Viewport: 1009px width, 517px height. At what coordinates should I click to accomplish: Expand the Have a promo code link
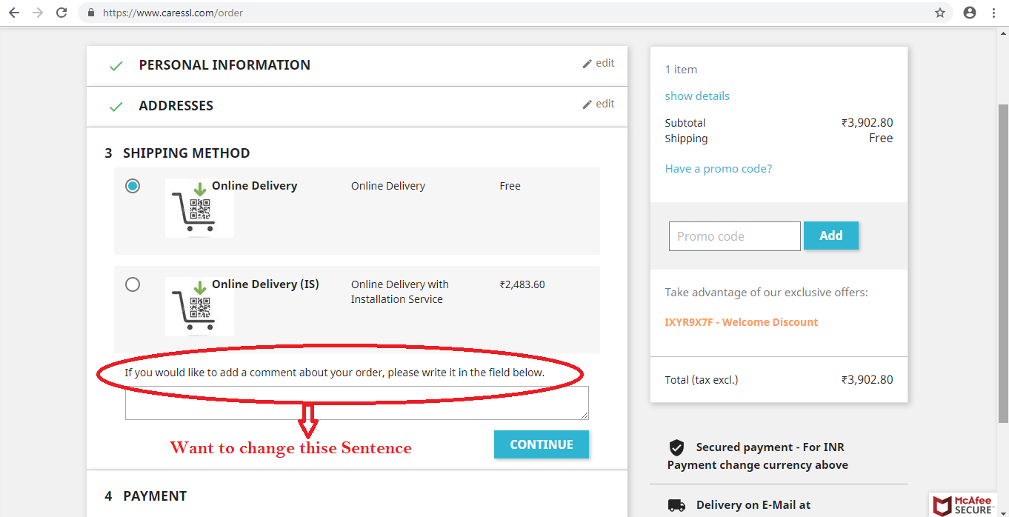[x=719, y=169]
